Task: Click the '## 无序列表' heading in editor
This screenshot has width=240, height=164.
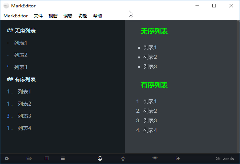Action: click(21, 31)
